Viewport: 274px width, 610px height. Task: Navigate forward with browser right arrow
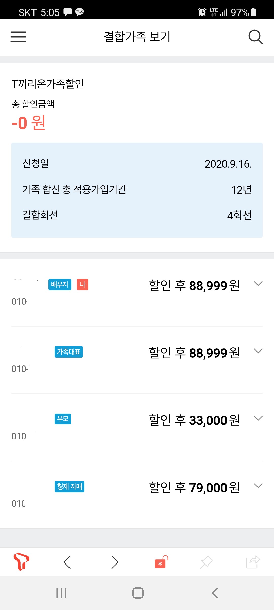tap(115, 562)
